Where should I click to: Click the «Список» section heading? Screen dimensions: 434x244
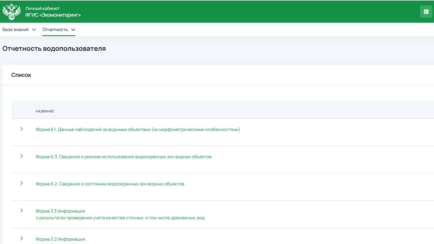pos(21,75)
